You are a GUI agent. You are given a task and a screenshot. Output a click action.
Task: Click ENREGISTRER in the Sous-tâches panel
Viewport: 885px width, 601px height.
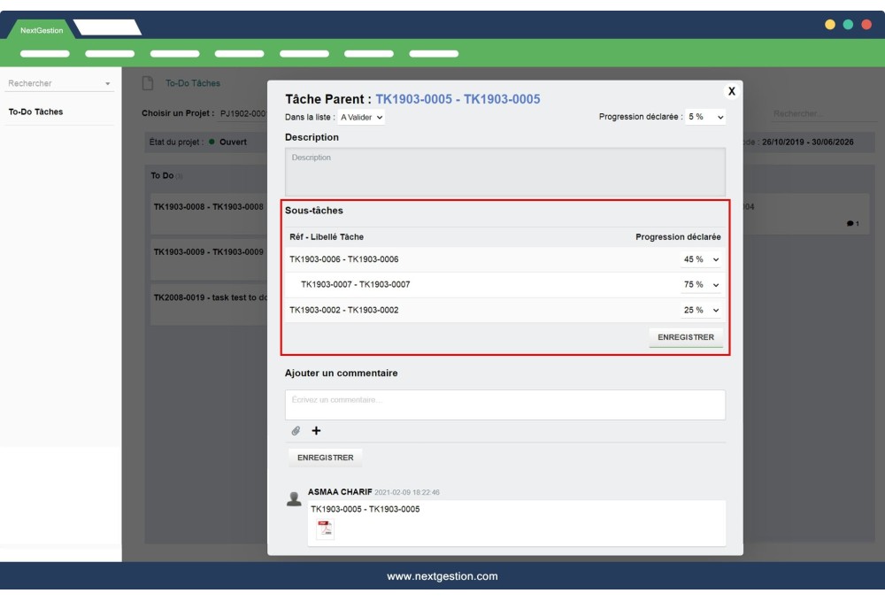point(689,335)
